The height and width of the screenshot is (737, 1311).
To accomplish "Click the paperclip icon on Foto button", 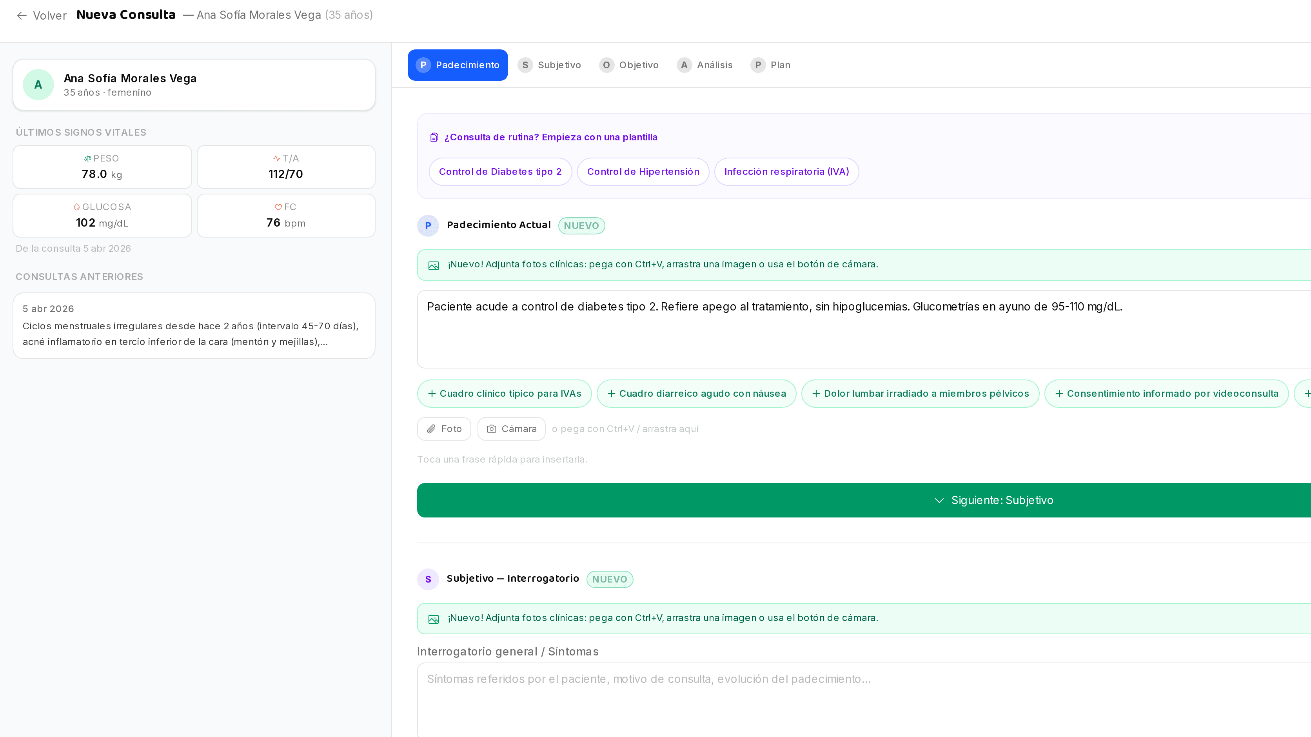I will point(431,429).
